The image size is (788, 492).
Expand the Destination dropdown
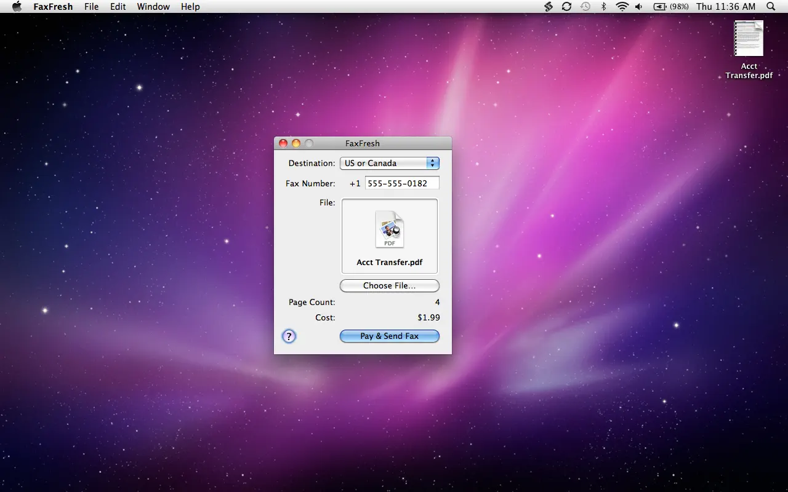390,163
